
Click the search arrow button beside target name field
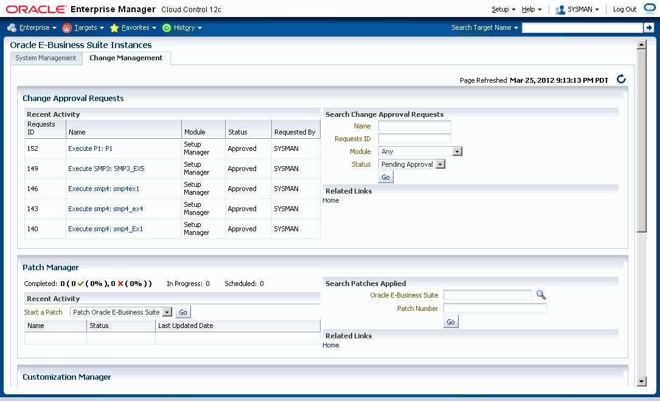648,28
